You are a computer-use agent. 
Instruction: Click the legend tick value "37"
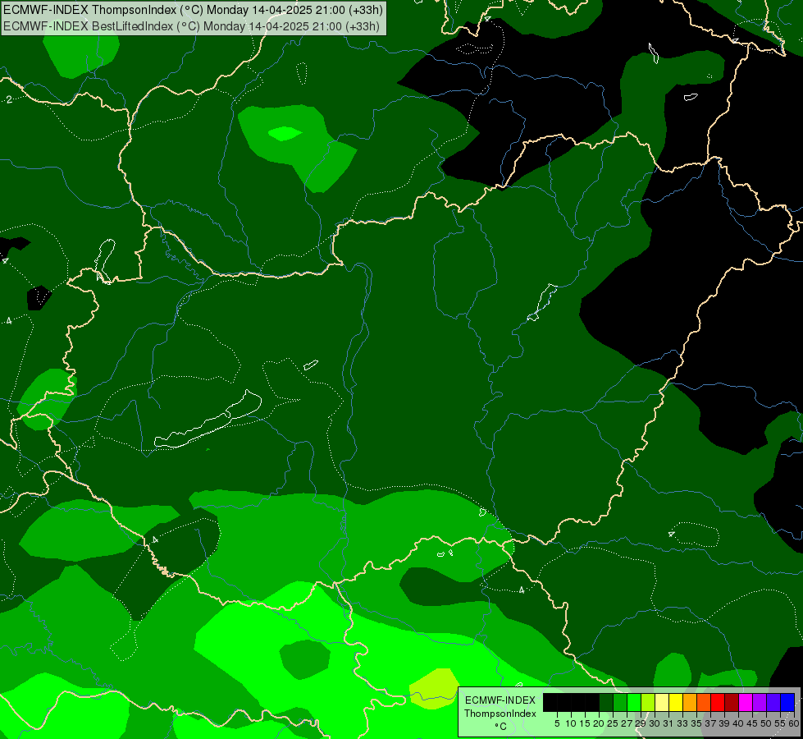pos(711,723)
